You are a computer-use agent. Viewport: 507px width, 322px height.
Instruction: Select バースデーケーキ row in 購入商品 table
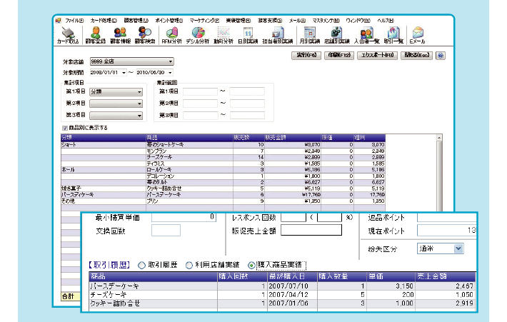[282, 286]
